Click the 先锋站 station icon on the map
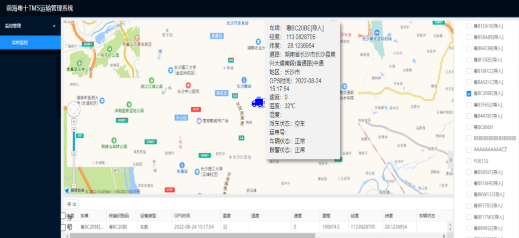519x238 pixels. [x=182, y=165]
